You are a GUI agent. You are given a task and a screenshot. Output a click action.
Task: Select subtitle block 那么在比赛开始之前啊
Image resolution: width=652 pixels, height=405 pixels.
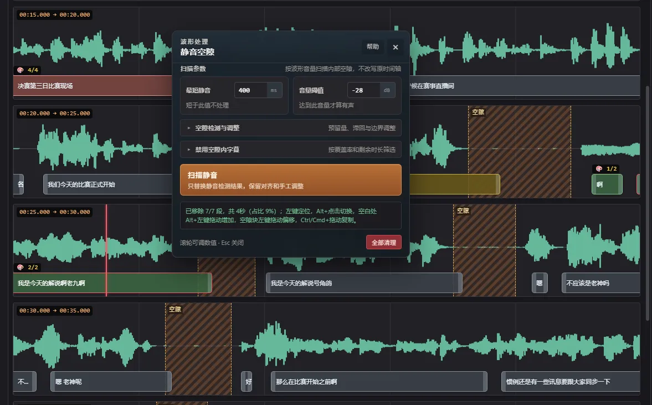(x=379, y=381)
